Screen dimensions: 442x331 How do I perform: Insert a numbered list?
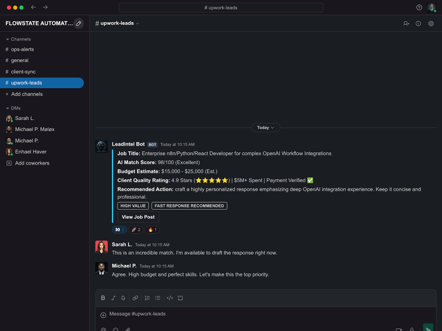(147, 298)
